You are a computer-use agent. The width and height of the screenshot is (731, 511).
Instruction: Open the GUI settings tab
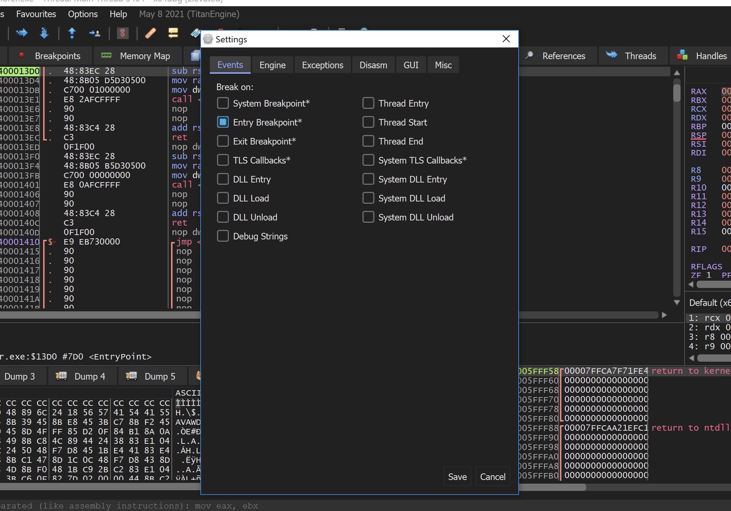point(411,65)
